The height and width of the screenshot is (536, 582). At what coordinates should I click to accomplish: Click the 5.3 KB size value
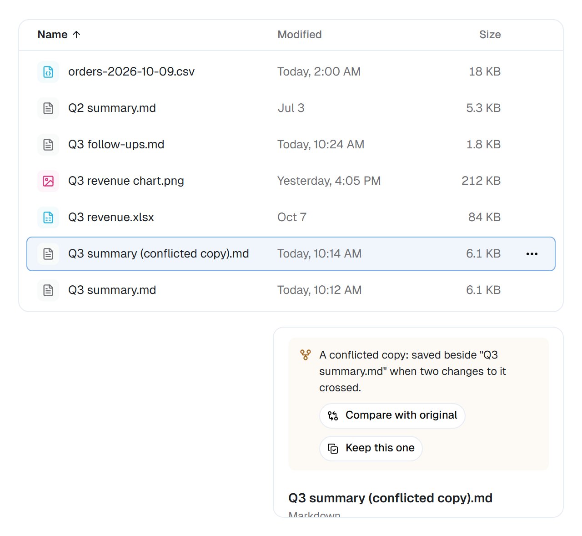coord(483,108)
